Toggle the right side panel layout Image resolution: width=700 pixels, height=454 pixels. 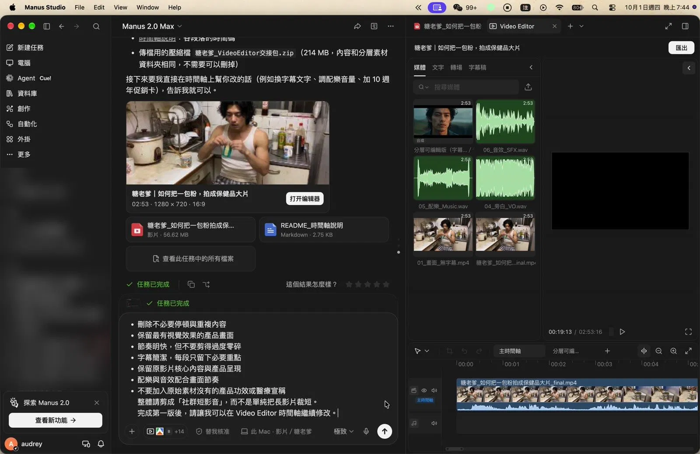pyautogui.click(x=685, y=26)
